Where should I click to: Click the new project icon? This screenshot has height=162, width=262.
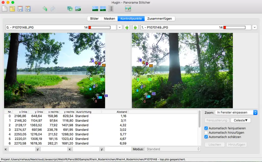click(5, 9)
